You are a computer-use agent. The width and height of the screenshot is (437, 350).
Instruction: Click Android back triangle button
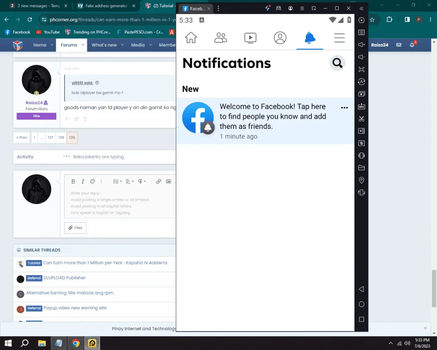[361, 289]
